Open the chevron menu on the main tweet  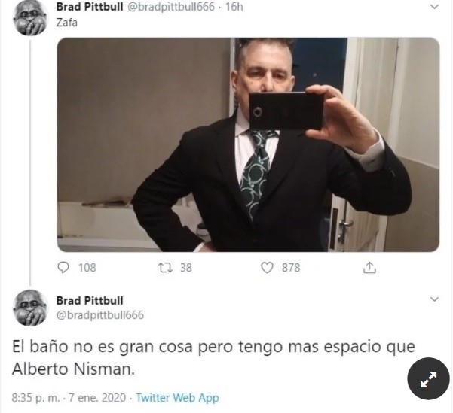coord(434,299)
